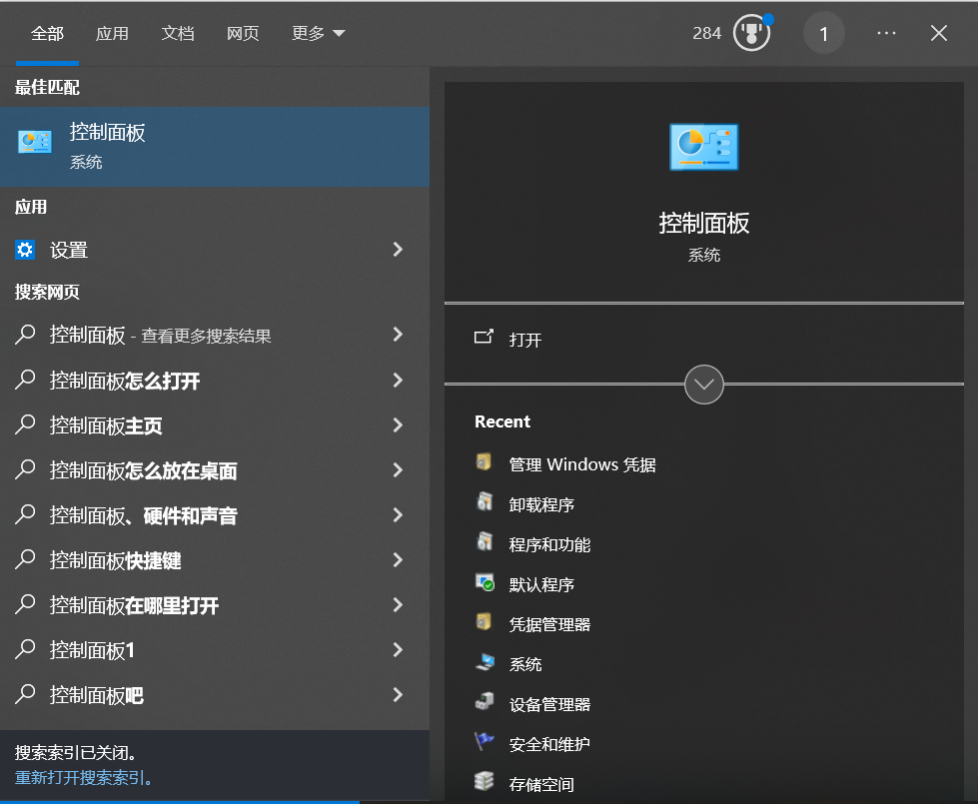
Task: Click the open-window icon beside 打开
Action: point(484,338)
